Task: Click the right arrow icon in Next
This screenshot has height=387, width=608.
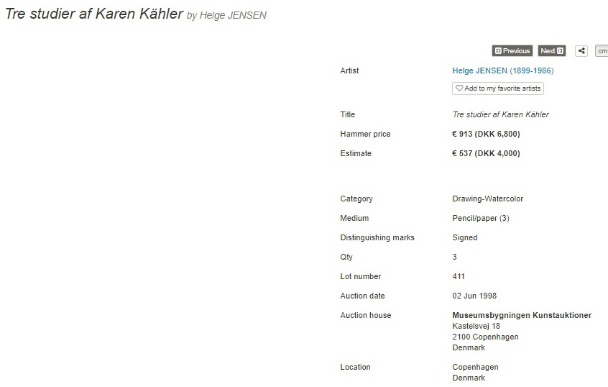Action: click(560, 51)
